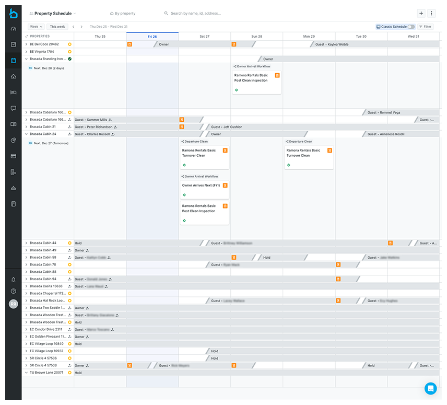Select the By property grouping option
Viewport: 447px width, 405px height.
pos(123,14)
